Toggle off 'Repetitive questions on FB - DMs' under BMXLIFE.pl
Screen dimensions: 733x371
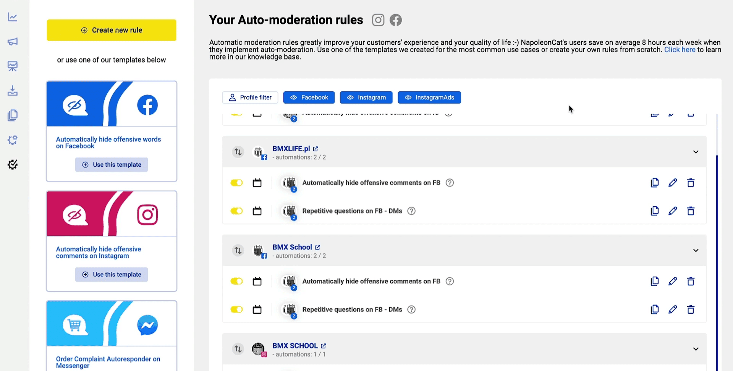click(x=236, y=211)
